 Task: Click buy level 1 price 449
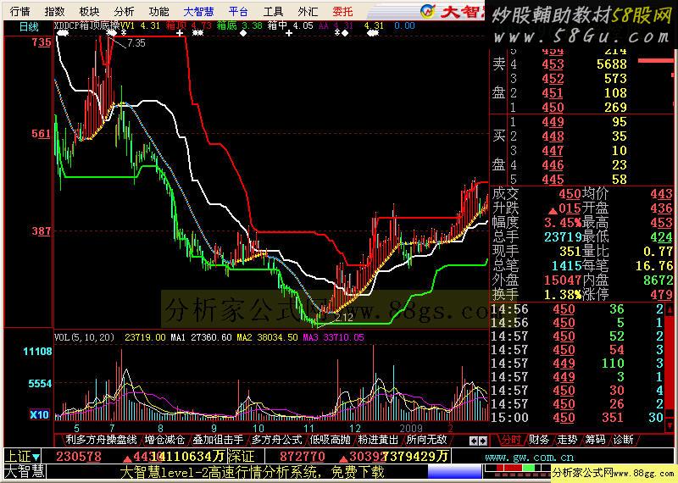point(553,122)
